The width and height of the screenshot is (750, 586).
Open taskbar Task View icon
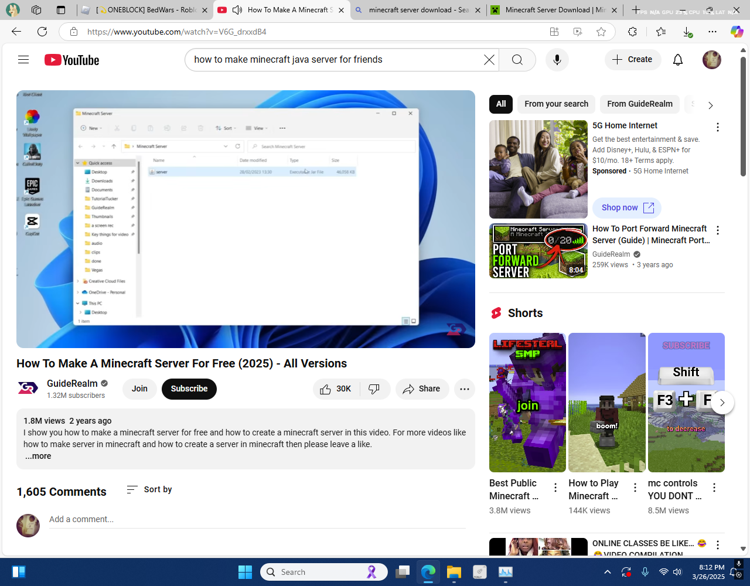[x=403, y=572]
